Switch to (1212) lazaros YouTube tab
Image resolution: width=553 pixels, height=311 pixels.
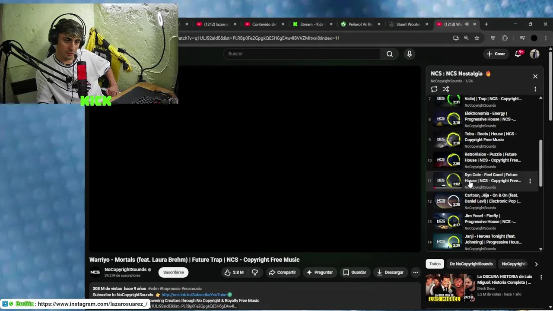pyautogui.click(x=215, y=24)
